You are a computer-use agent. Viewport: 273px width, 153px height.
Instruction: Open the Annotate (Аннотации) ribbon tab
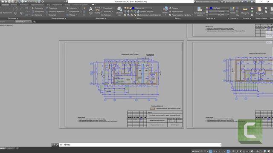24,5
